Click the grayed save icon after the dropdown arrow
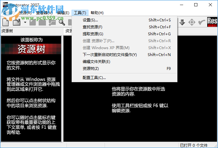Viewport: 218px width, 148px height. tap(33, 22)
